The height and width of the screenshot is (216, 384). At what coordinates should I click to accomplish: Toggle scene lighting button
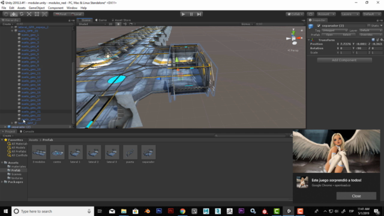pos(118,24)
